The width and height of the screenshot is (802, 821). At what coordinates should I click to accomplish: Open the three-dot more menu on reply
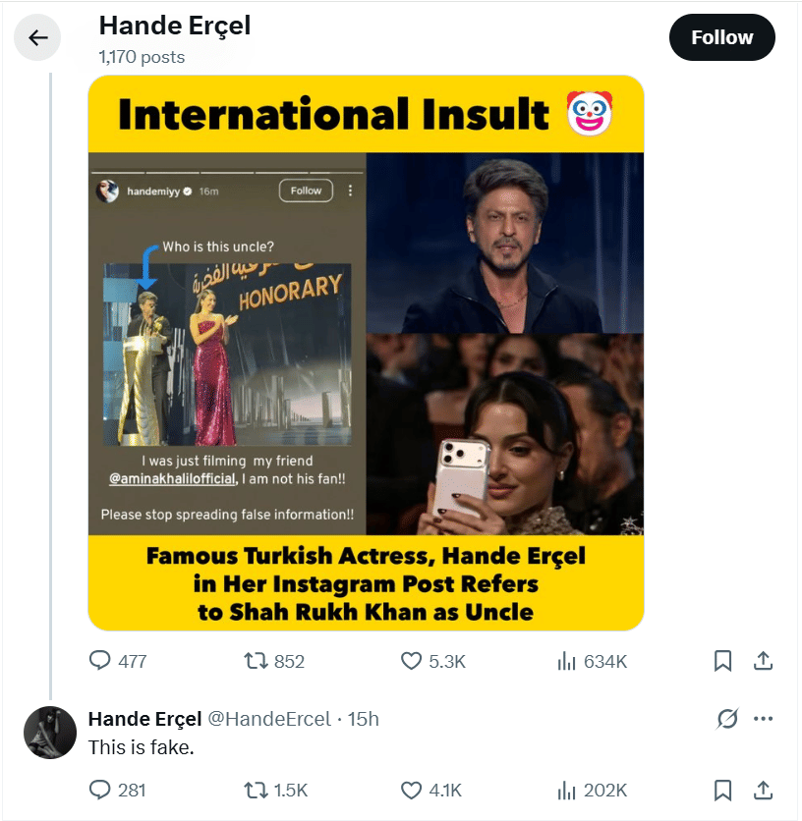pos(763,719)
